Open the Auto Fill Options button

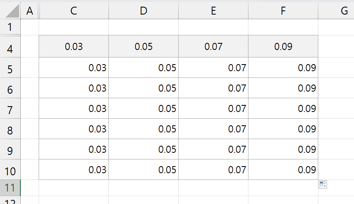tap(322, 184)
